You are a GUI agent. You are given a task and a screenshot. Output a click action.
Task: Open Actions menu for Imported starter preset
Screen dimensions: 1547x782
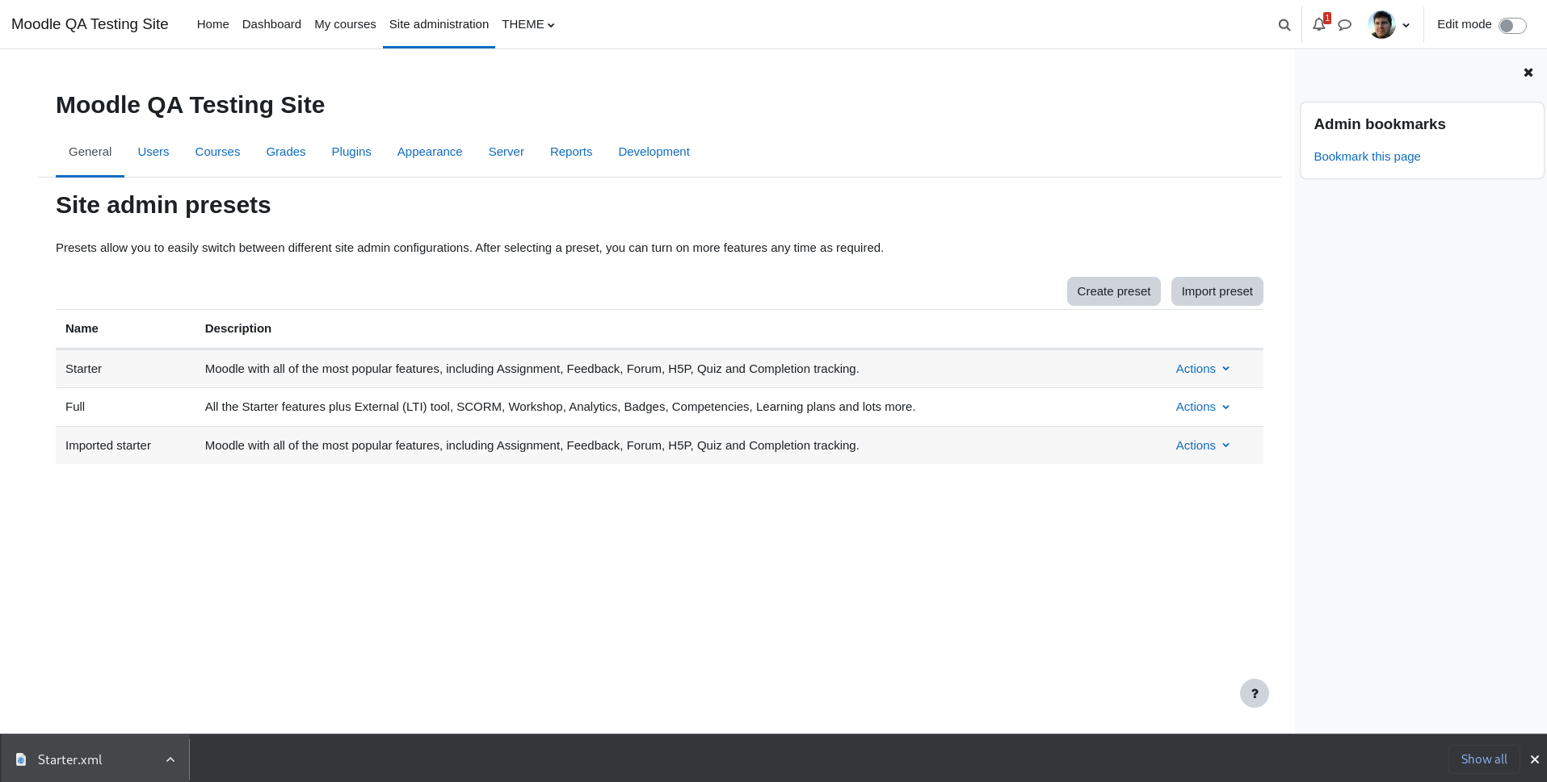(1202, 445)
